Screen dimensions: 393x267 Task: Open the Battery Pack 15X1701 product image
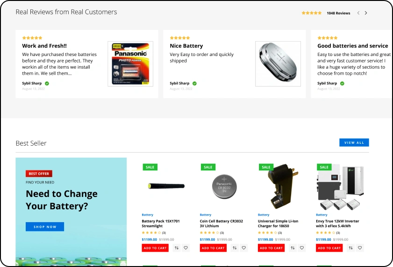(x=166, y=186)
